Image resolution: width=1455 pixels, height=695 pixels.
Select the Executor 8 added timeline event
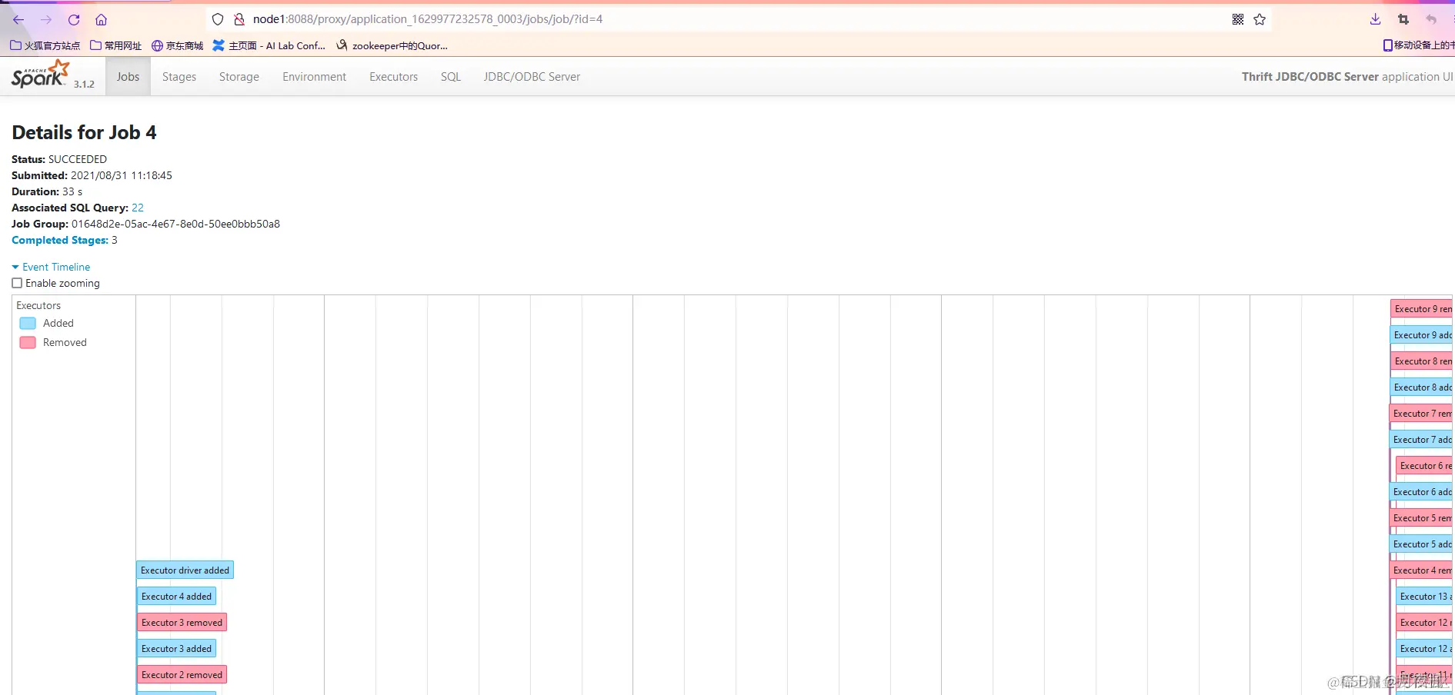pos(1422,387)
